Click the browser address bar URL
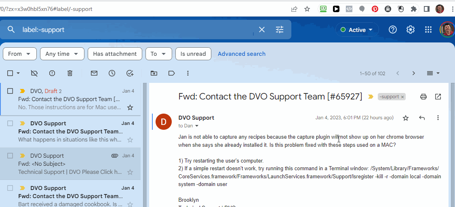Image resolution: width=455 pixels, height=207 pixels. tap(46, 9)
